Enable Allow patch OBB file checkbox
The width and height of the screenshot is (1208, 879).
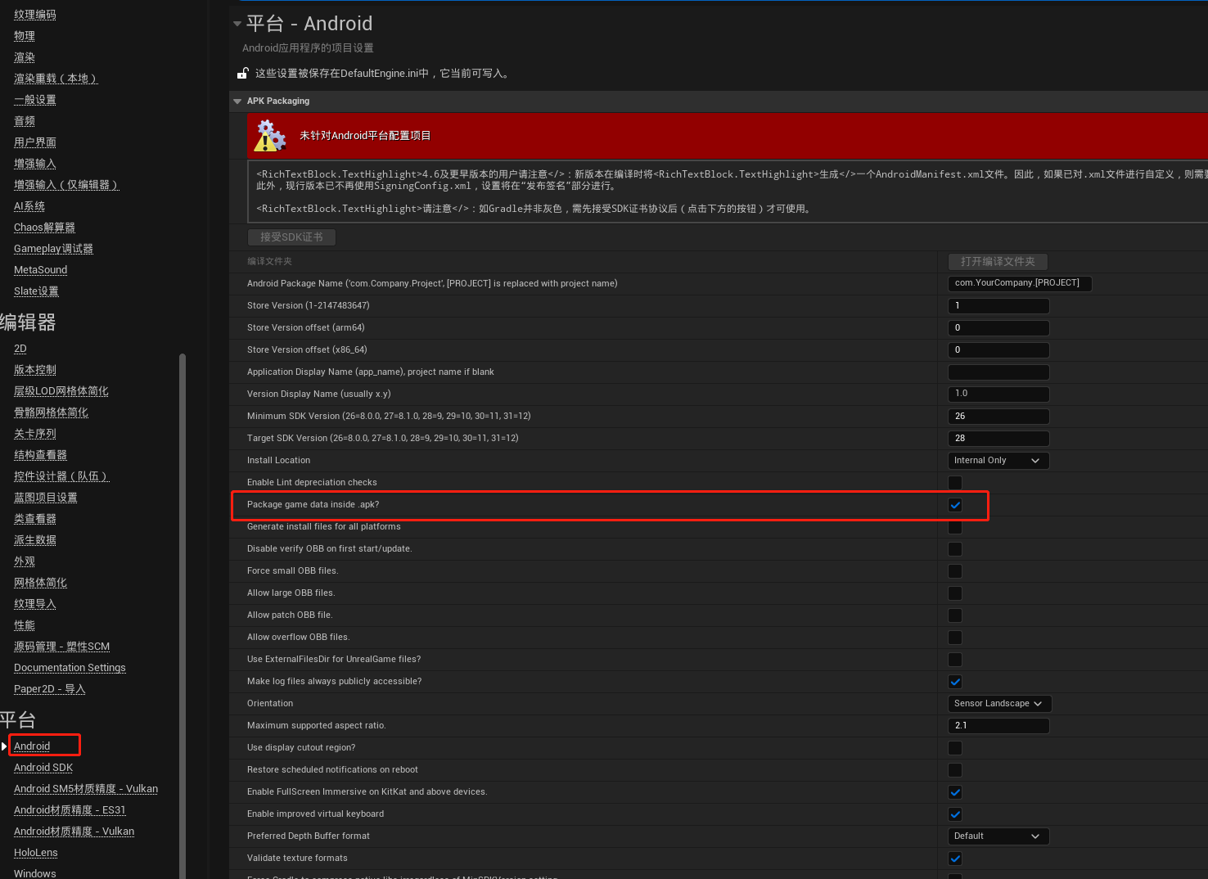pos(955,615)
